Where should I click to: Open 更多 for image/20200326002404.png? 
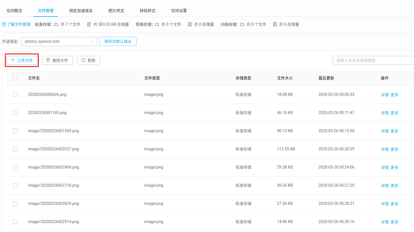(x=394, y=167)
